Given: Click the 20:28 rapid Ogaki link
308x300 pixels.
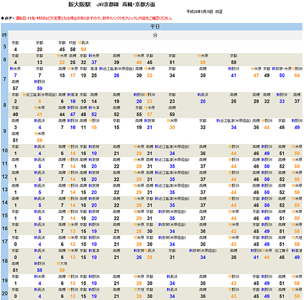Looking at the screenshot, I should pyautogui.click(x=139, y=296).
